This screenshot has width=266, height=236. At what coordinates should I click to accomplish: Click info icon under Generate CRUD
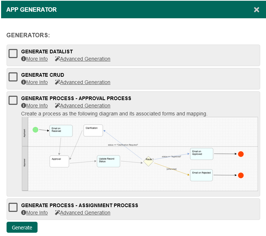point(24,82)
